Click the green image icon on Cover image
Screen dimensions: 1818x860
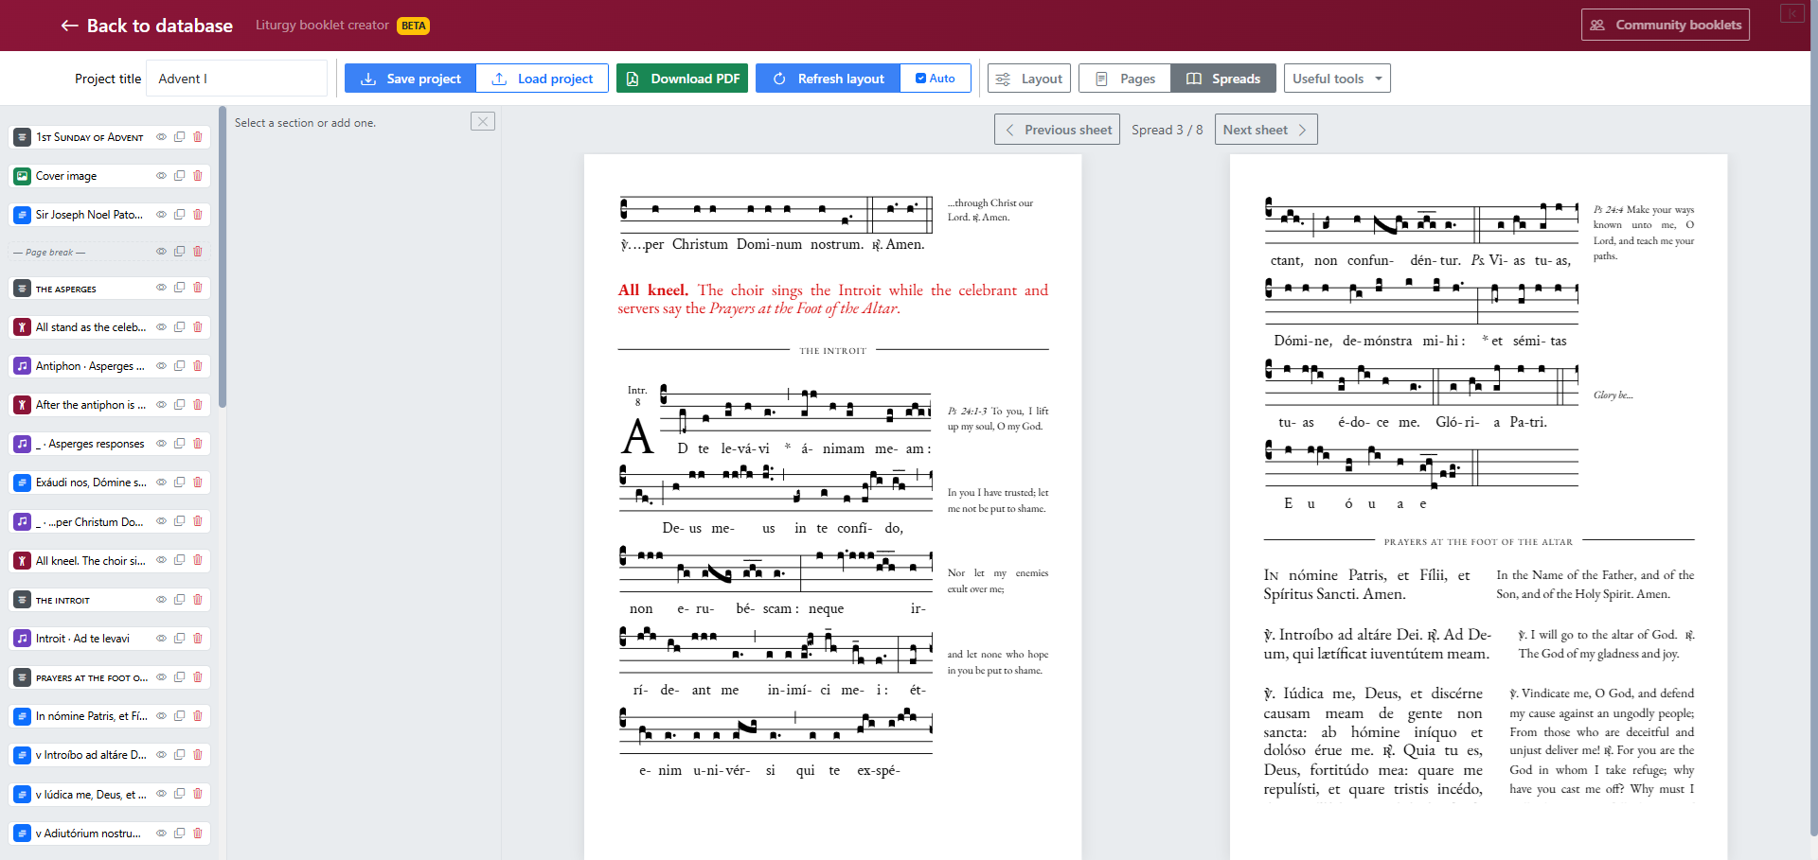coord(22,176)
